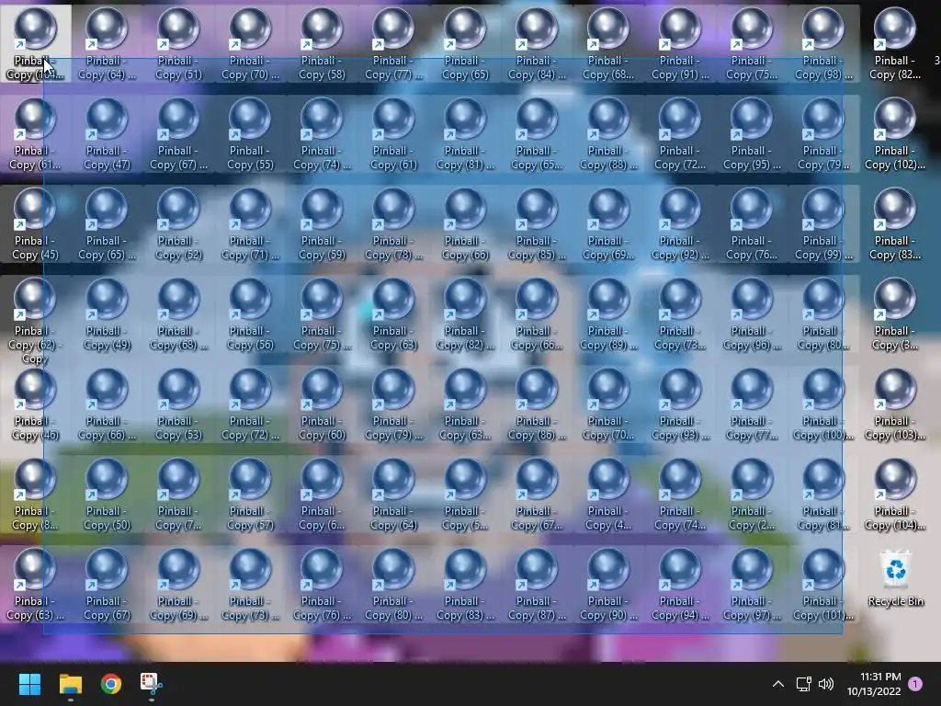Select the Pinball - Copy (84) shortcut
Viewport: 941px width, 706px height.
[x=537, y=44]
